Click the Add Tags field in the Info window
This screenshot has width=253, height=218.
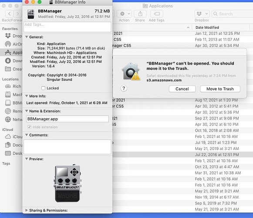click(67, 27)
